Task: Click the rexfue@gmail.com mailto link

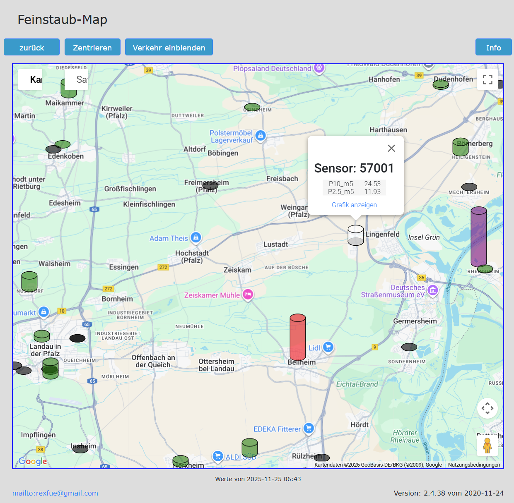Action: 55,493
